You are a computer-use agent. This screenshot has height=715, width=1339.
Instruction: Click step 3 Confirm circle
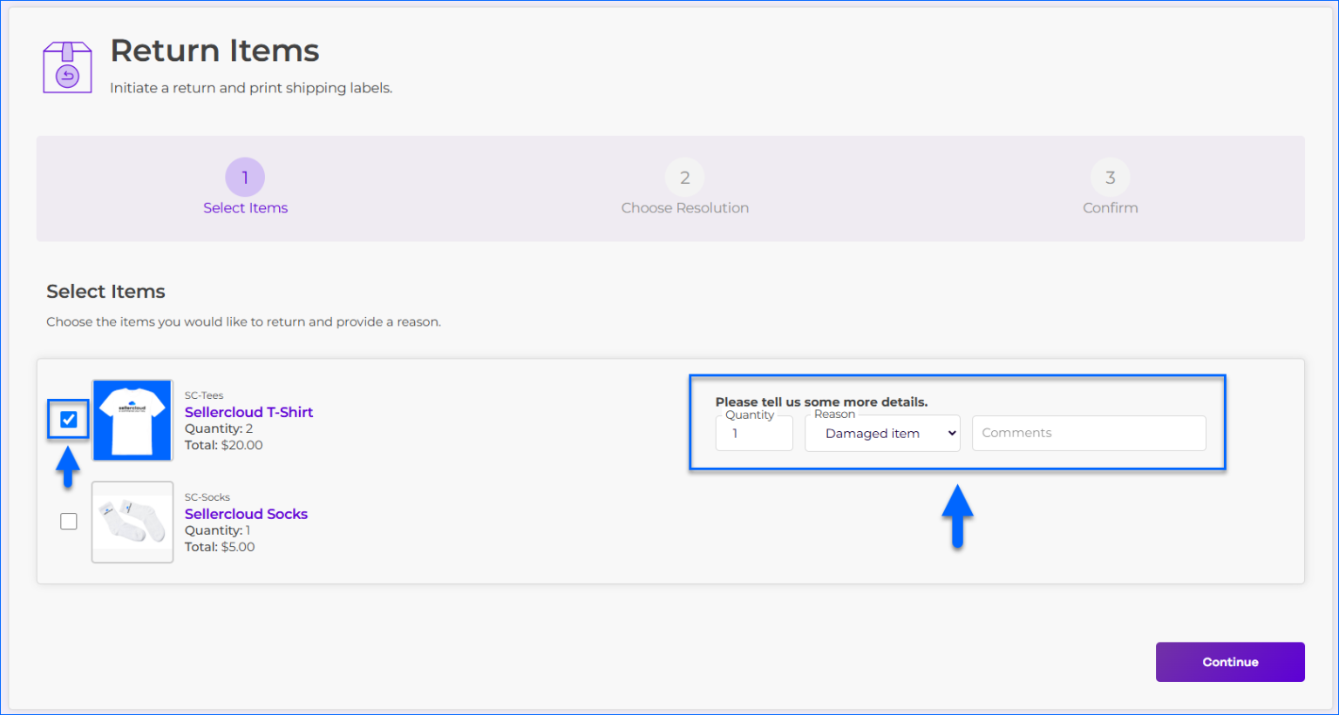click(1110, 177)
